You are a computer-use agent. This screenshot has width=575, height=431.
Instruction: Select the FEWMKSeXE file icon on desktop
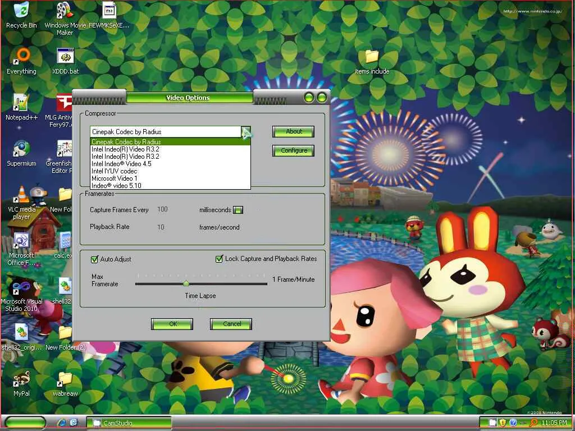(x=109, y=15)
